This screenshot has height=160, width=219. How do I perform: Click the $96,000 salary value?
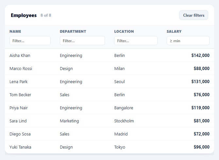202,147
